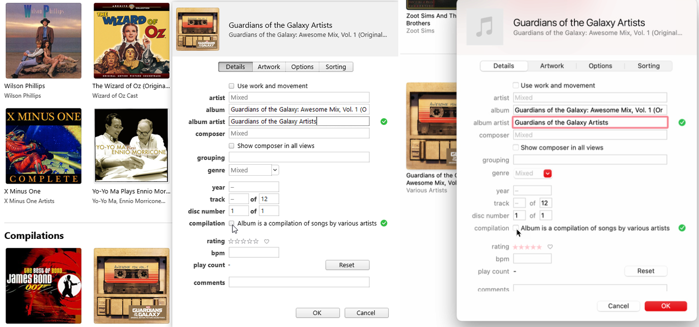Open the Artwork tab in macOS dialog
This screenshot has width=699, height=327.
[552, 66]
